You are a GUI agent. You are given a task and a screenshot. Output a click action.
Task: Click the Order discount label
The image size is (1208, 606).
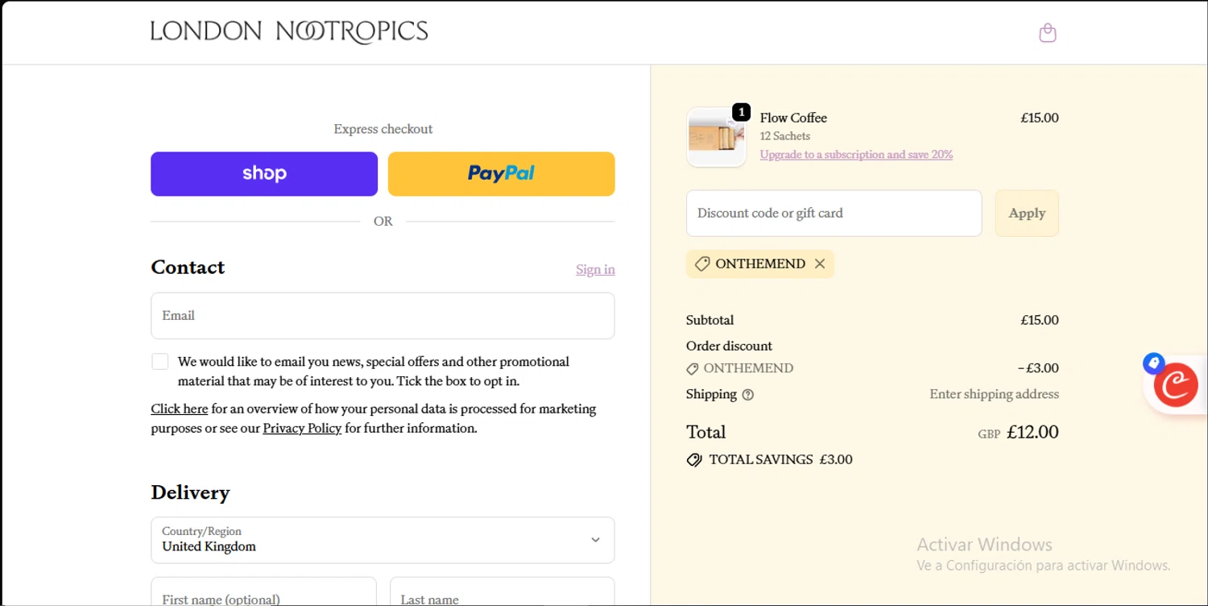click(729, 346)
